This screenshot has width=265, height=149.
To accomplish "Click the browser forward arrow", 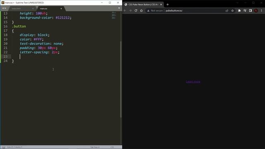I will click(x=130, y=11).
